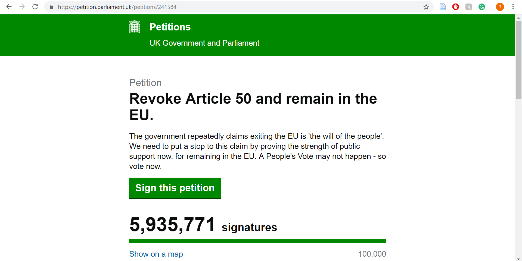Reload the petition page

pos(35,7)
